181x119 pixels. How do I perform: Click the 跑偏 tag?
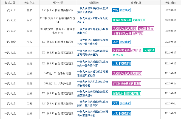[137, 83]
